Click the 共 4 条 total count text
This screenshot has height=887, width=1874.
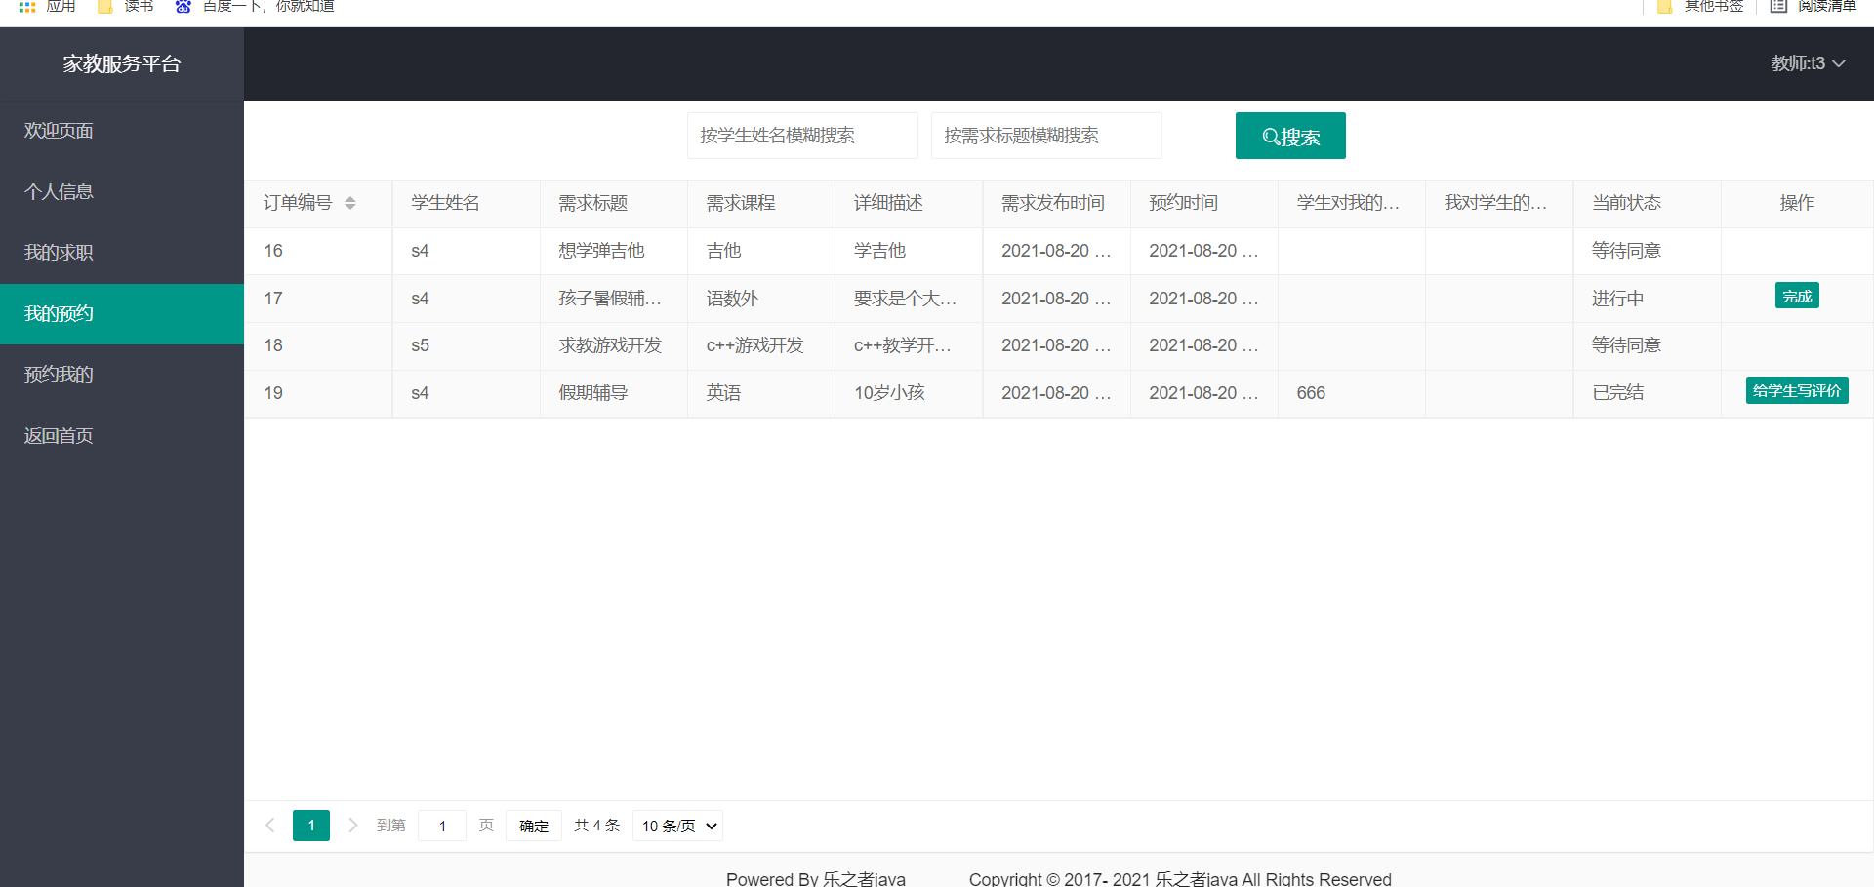tap(596, 826)
